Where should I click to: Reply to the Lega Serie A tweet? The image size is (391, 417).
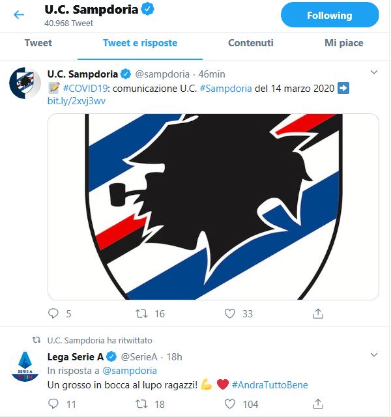pos(54,404)
